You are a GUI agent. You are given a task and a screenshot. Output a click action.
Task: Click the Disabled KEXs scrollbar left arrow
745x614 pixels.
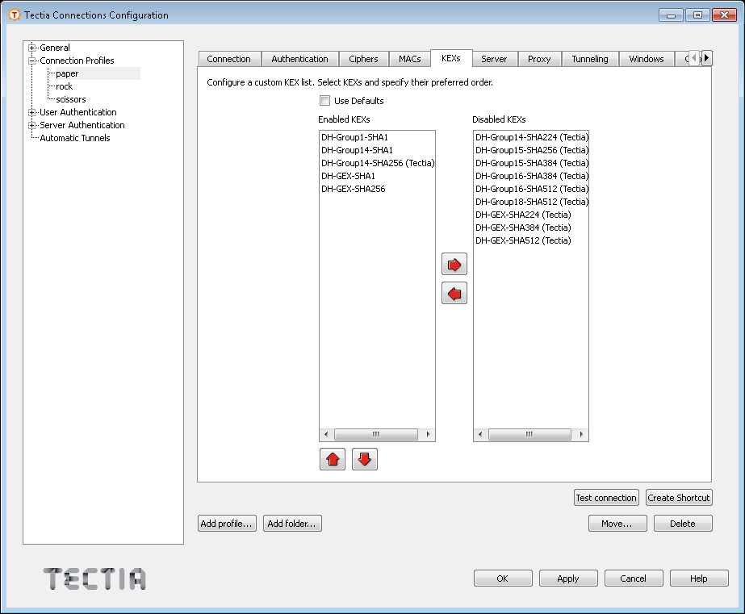(480, 435)
